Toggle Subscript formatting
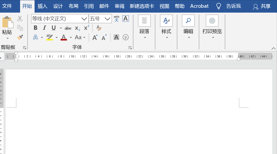Viewport: 277px width, 154px height. pos(77,28)
